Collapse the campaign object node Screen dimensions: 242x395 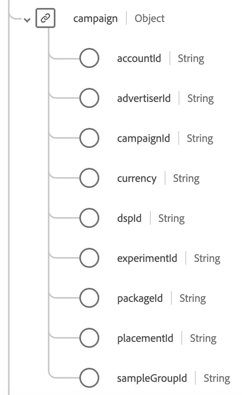[27, 20]
